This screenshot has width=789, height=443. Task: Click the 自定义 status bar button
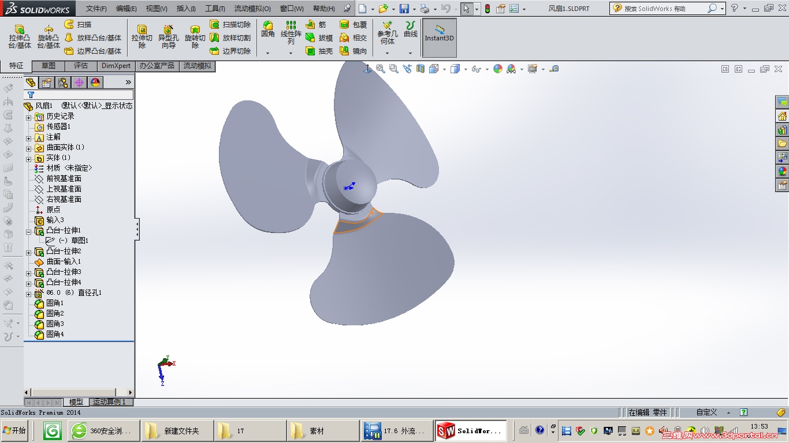point(706,412)
